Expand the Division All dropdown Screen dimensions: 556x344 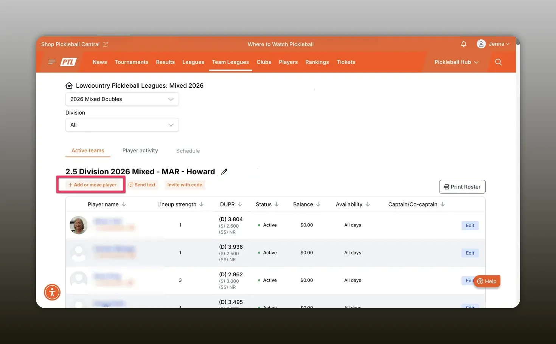click(122, 125)
